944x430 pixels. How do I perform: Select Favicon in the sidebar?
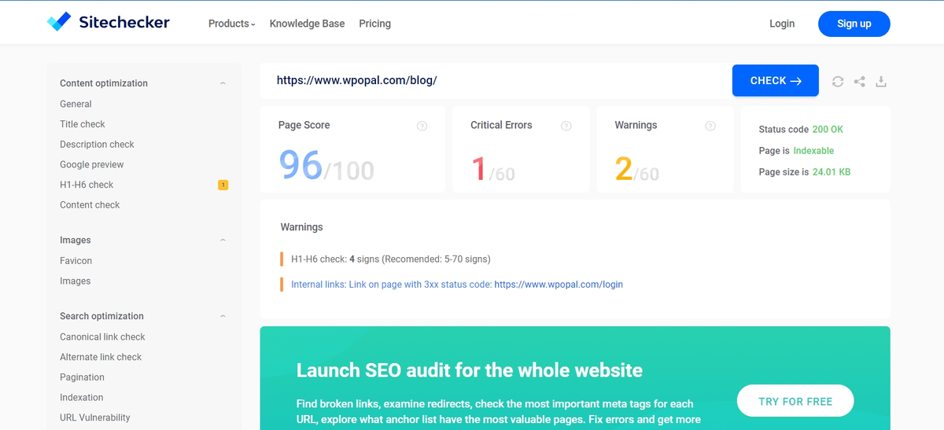click(x=76, y=261)
